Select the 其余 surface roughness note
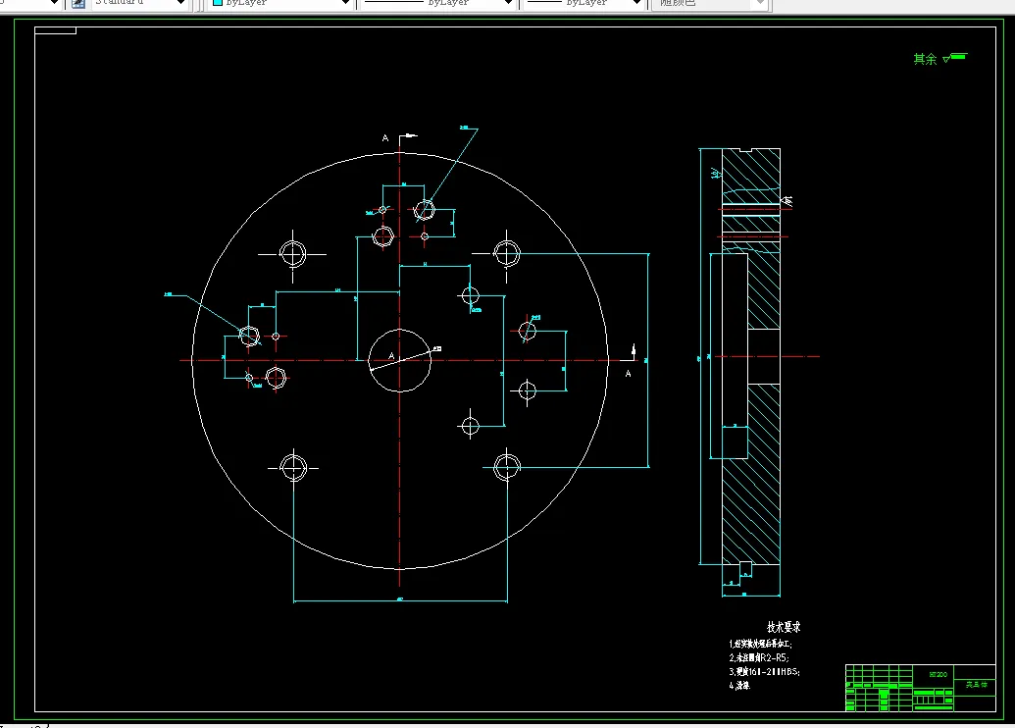Image resolution: width=1015 pixels, height=728 pixels. pos(939,59)
